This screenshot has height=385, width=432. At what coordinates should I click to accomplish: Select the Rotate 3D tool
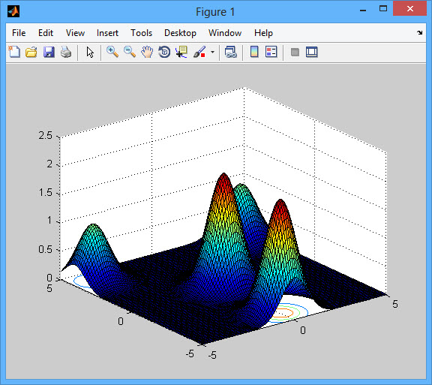(x=164, y=52)
